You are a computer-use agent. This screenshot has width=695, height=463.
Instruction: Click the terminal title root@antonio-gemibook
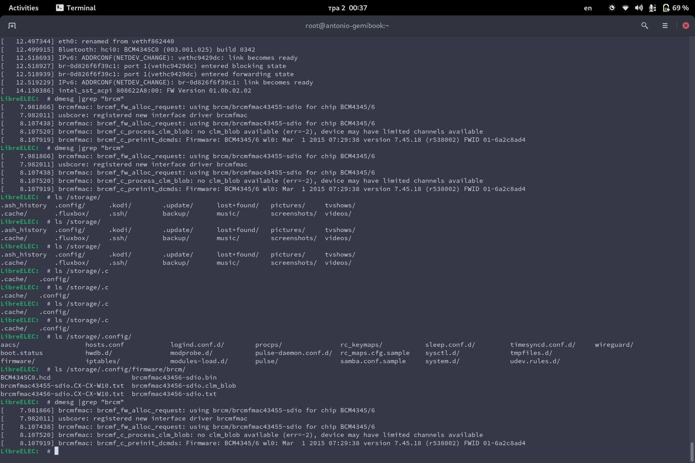[x=347, y=26]
